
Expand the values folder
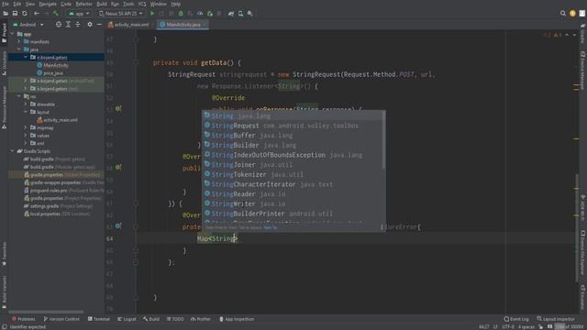pyautogui.click(x=26, y=136)
